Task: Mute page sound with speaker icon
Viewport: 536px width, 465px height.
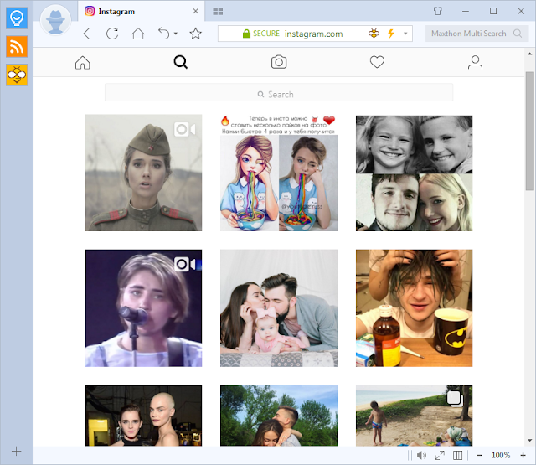Action: pyautogui.click(x=421, y=455)
